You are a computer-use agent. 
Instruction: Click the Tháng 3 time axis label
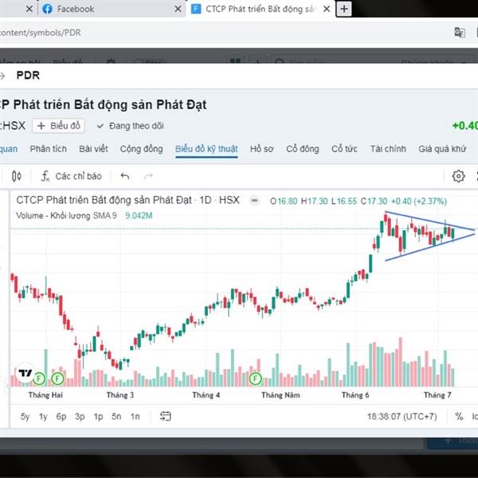pyautogui.click(x=120, y=395)
